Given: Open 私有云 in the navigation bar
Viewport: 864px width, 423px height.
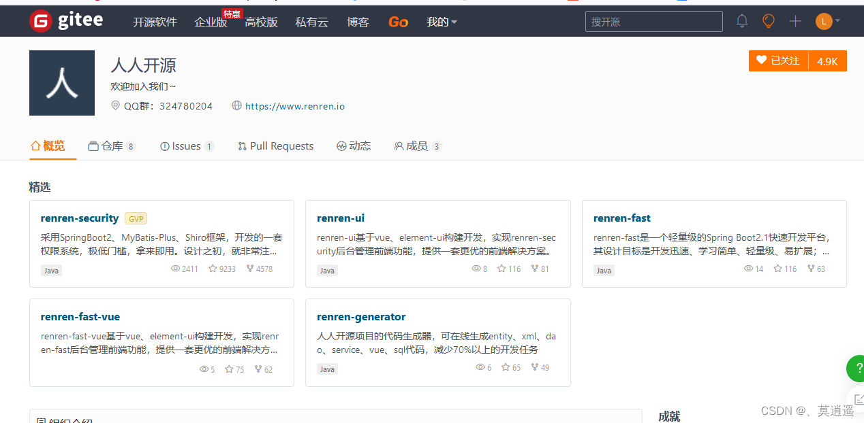Looking at the screenshot, I should point(311,22).
